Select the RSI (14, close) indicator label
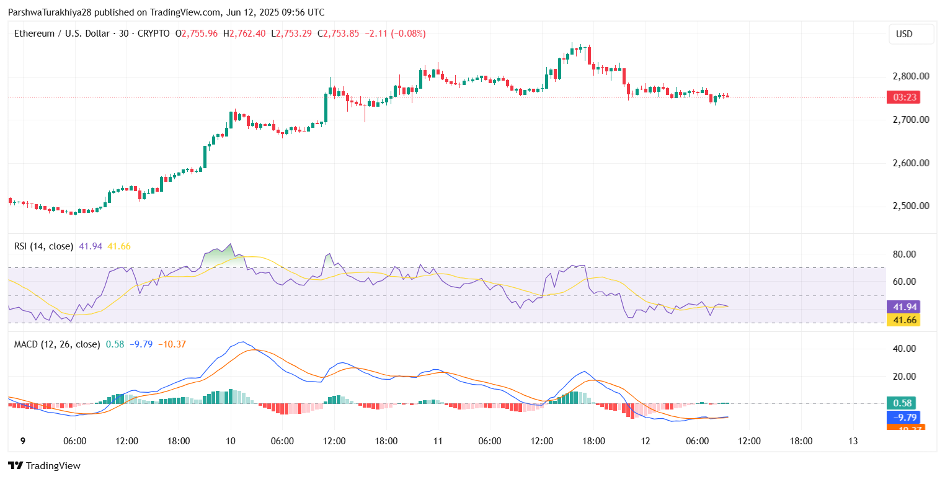Screen dimensions: 945x479 point(43,246)
